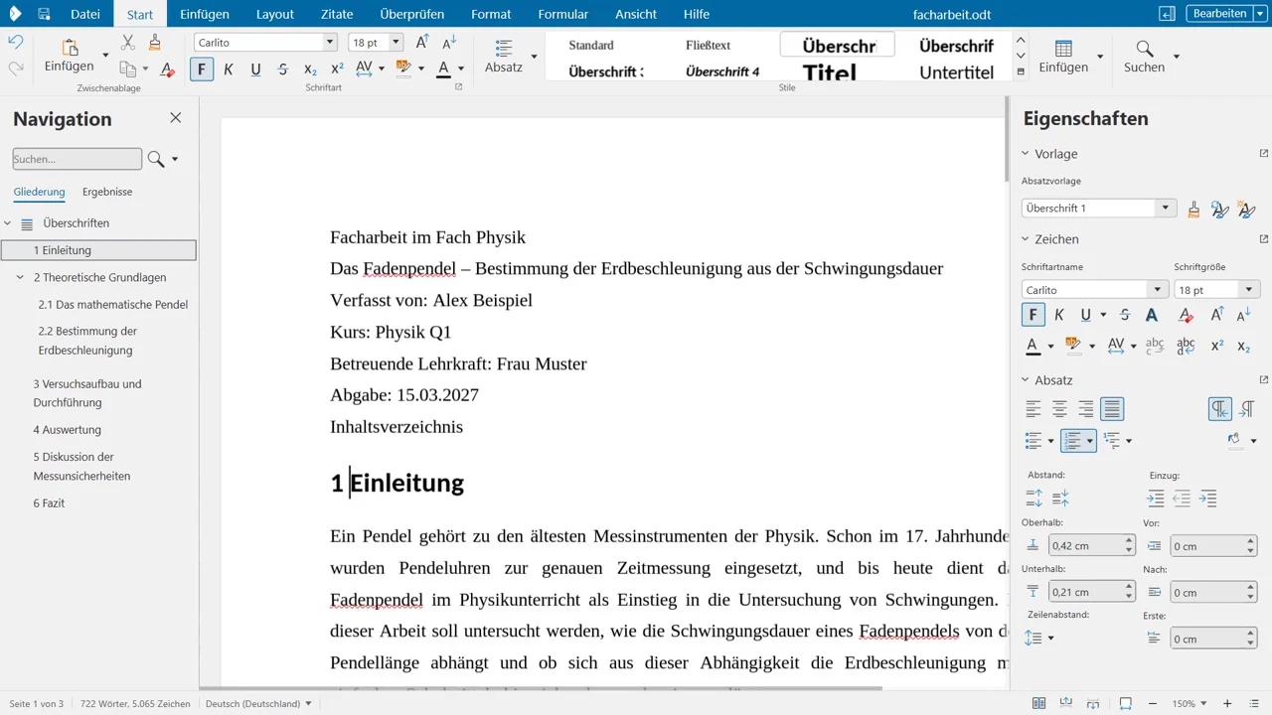Switch to the Überprüfen tab
1272x715 pixels.
(x=412, y=14)
